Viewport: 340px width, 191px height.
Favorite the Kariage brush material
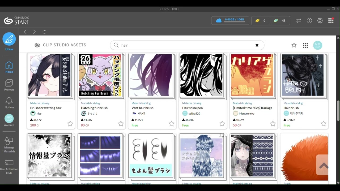[x=273, y=124]
